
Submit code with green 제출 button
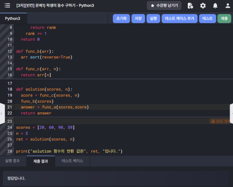pos(224,18)
